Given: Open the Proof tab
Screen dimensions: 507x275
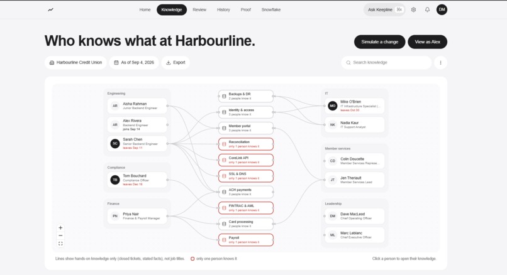Looking at the screenshot, I should 245,9.
